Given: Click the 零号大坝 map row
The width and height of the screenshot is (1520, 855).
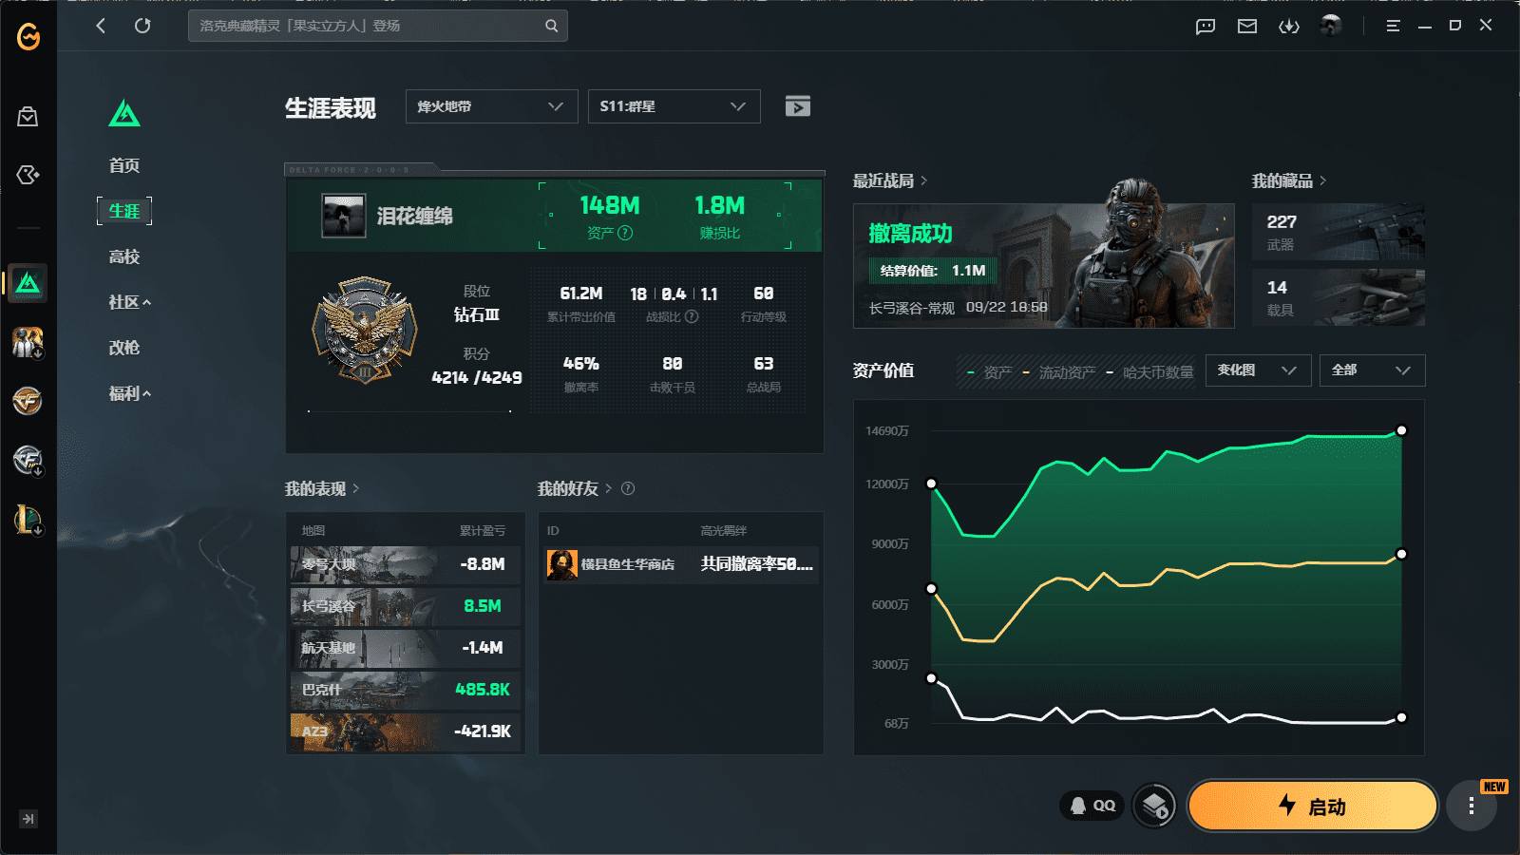Looking at the screenshot, I should [x=406, y=564].
